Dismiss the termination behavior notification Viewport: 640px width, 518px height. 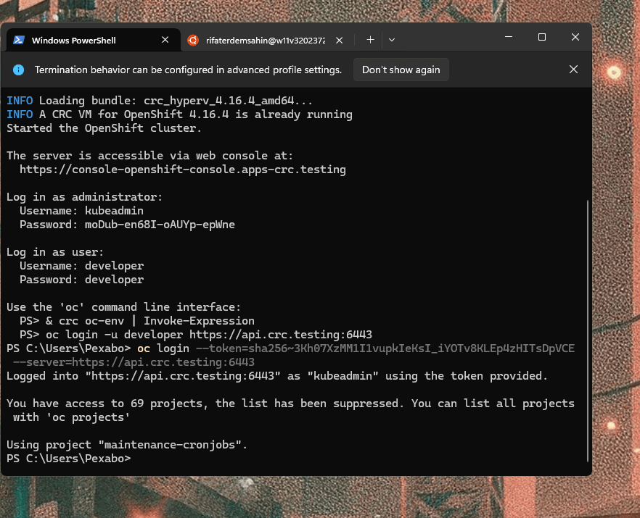573,70
